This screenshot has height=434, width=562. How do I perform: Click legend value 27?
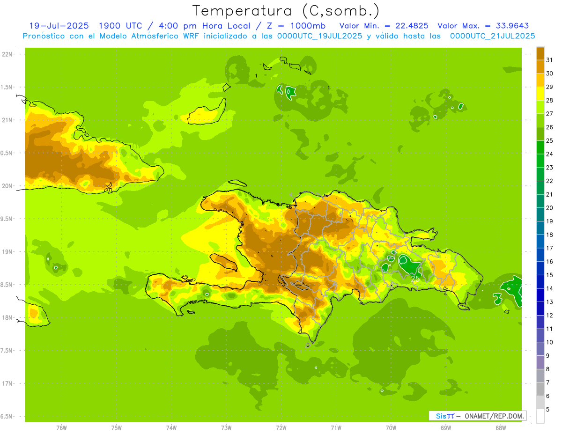click(x=549, y=114)
